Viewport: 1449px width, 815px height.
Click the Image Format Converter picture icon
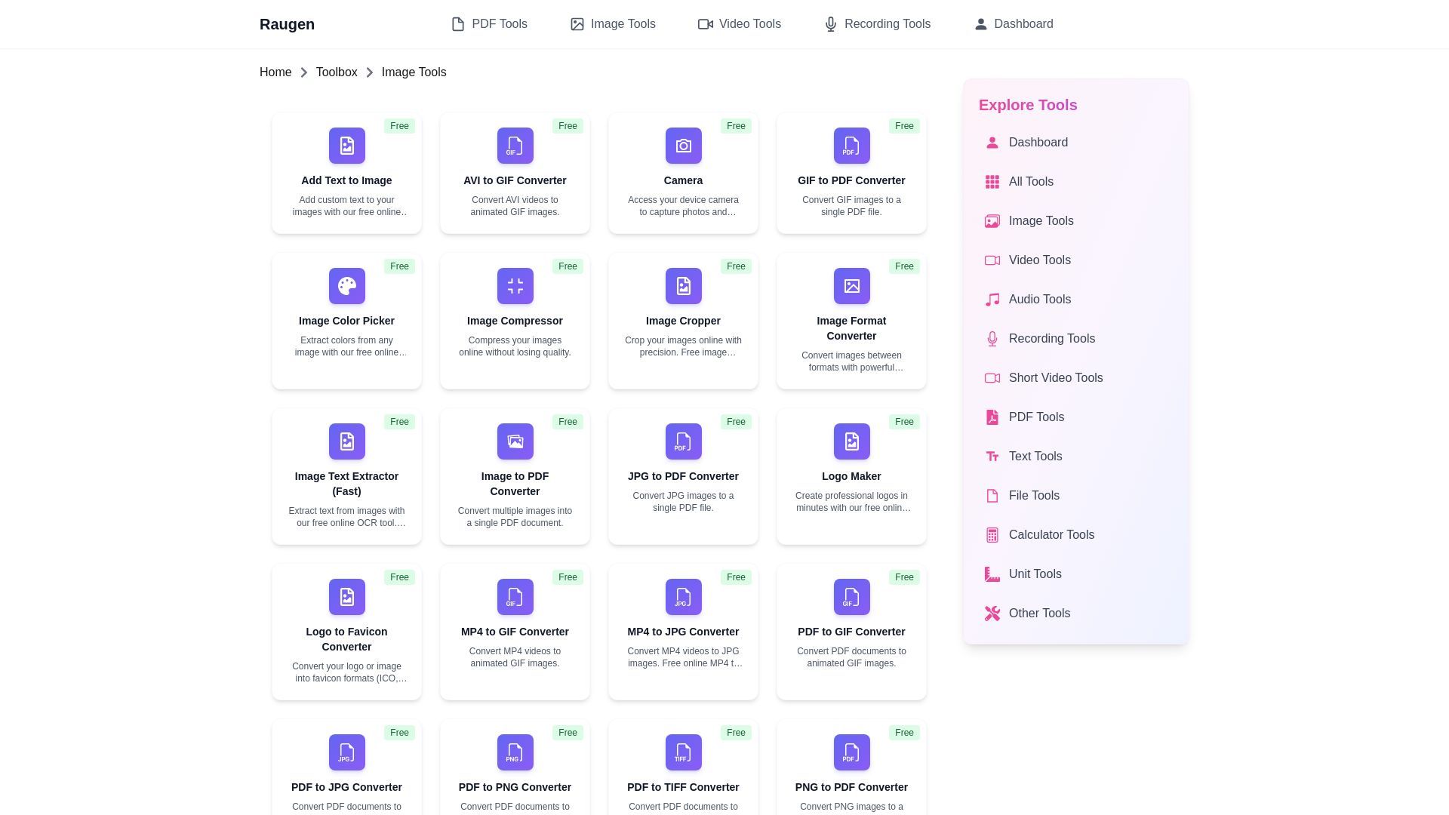(x=851, y=286)
